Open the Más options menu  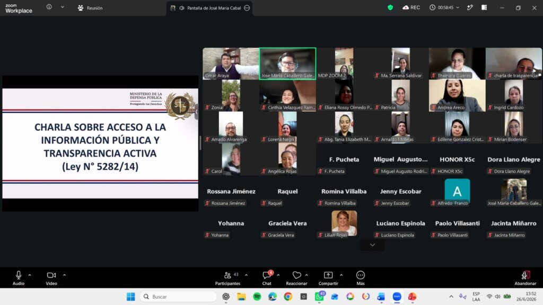coord(361,279)
